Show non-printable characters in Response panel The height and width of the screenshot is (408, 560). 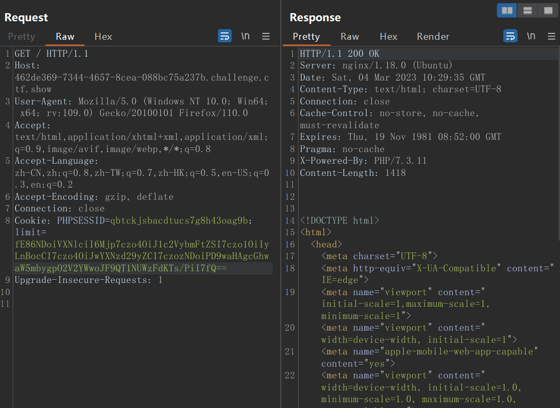[531, 36]
